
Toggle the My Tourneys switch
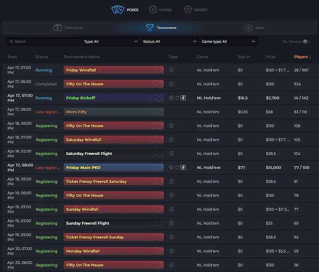306,42
